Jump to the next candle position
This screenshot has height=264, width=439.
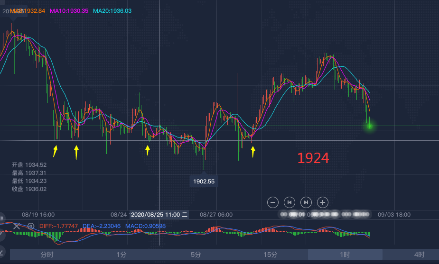pos(306,202)
